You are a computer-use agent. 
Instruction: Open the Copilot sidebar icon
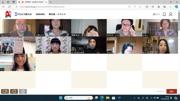click(176, 7)
